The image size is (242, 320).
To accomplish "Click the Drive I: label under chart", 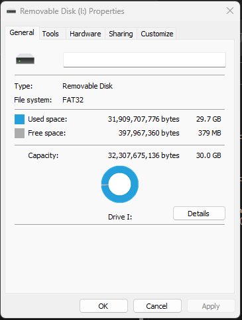I will pos(120,217).
